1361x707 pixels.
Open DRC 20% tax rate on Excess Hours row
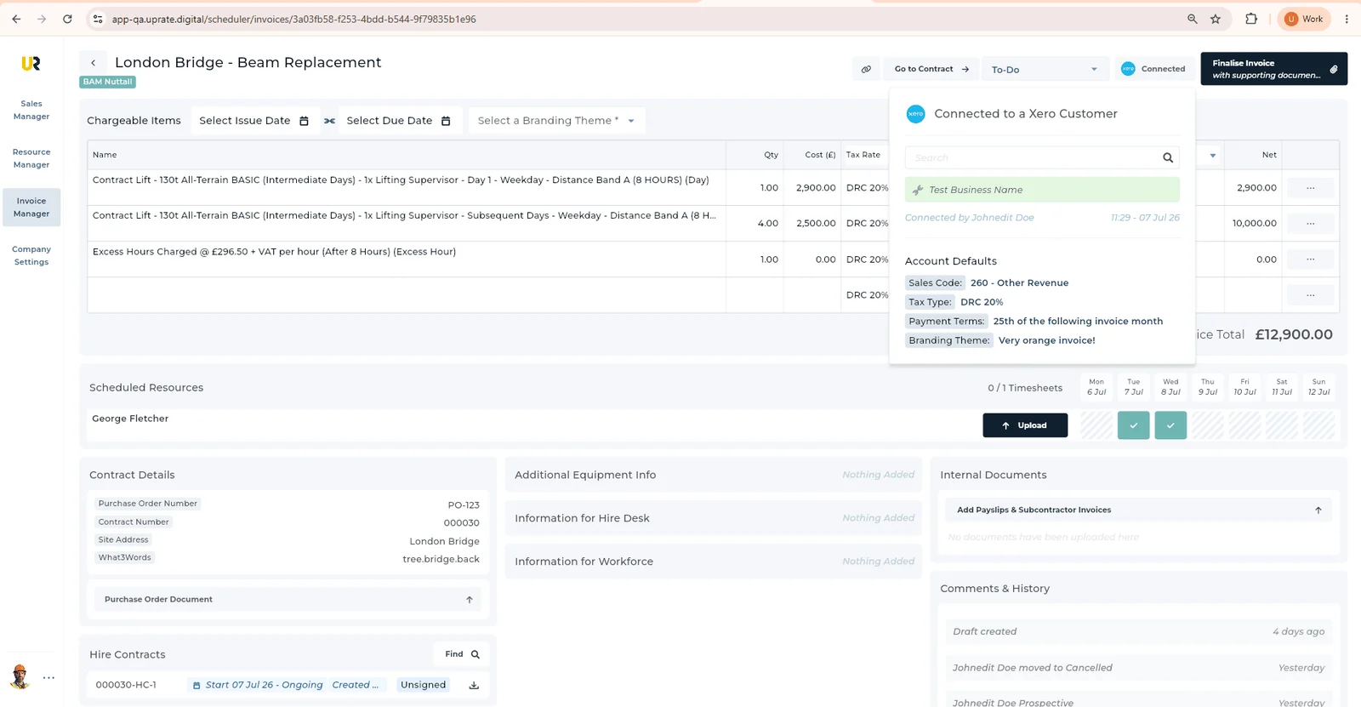(867, 259)
